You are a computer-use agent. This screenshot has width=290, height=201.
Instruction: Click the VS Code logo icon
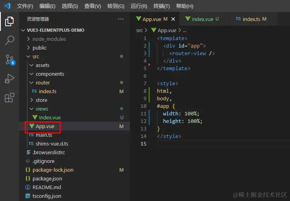[x=7, y=6]
